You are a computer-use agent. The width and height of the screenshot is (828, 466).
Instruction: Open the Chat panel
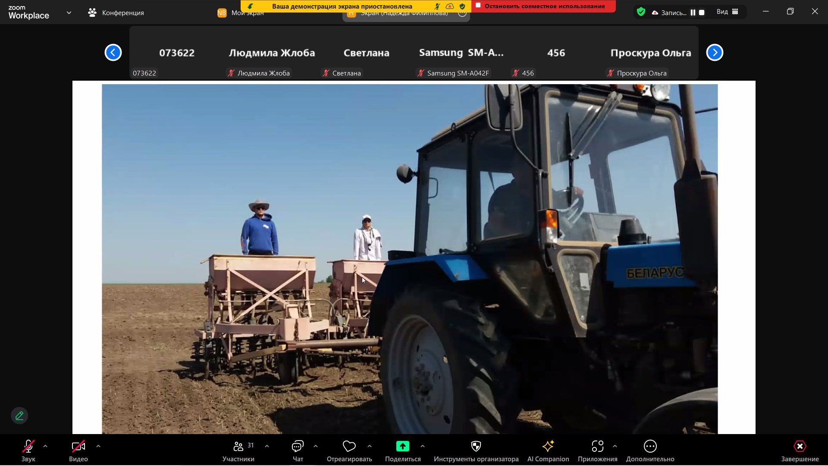(x=298, y=446)
